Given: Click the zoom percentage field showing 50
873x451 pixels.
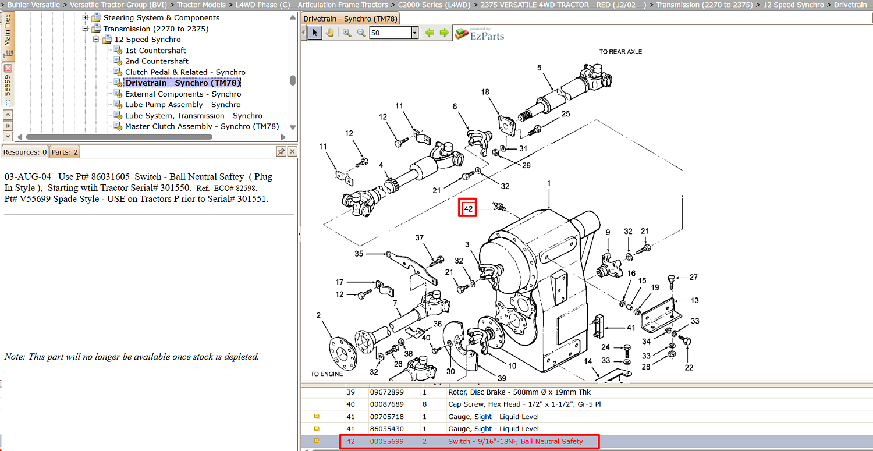Looking at the screenshot, I should [391, 33].
